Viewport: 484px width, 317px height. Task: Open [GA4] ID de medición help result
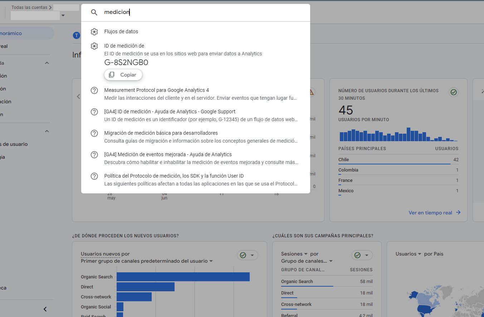click(196, 115)
